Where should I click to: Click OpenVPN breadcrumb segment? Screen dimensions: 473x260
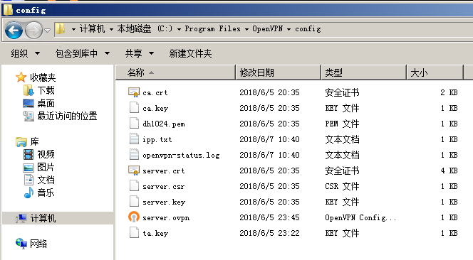(268, 29)
